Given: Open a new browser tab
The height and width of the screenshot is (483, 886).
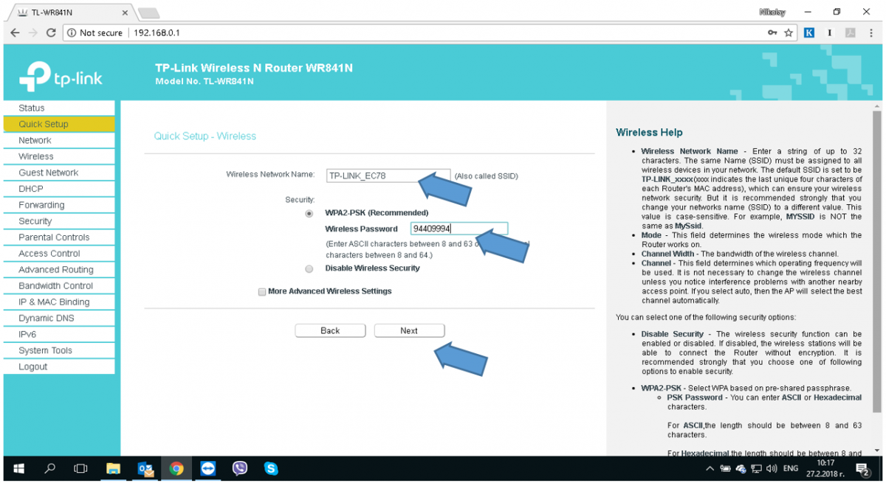Looking at the screenshot, I should click(x=148, y=13).
